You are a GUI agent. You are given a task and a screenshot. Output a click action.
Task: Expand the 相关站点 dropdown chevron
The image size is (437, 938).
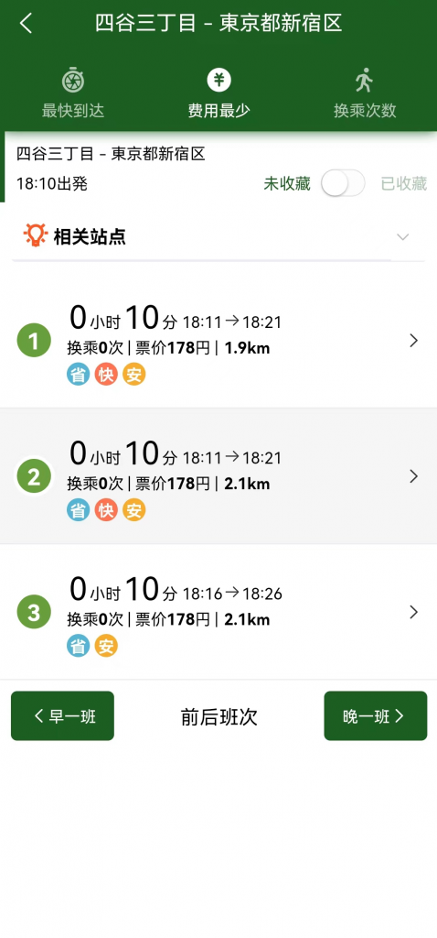pyautogui.click(x=403, y=237)
